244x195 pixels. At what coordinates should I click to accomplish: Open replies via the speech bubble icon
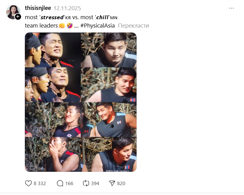pyautogui.click(x=60, y=183)
